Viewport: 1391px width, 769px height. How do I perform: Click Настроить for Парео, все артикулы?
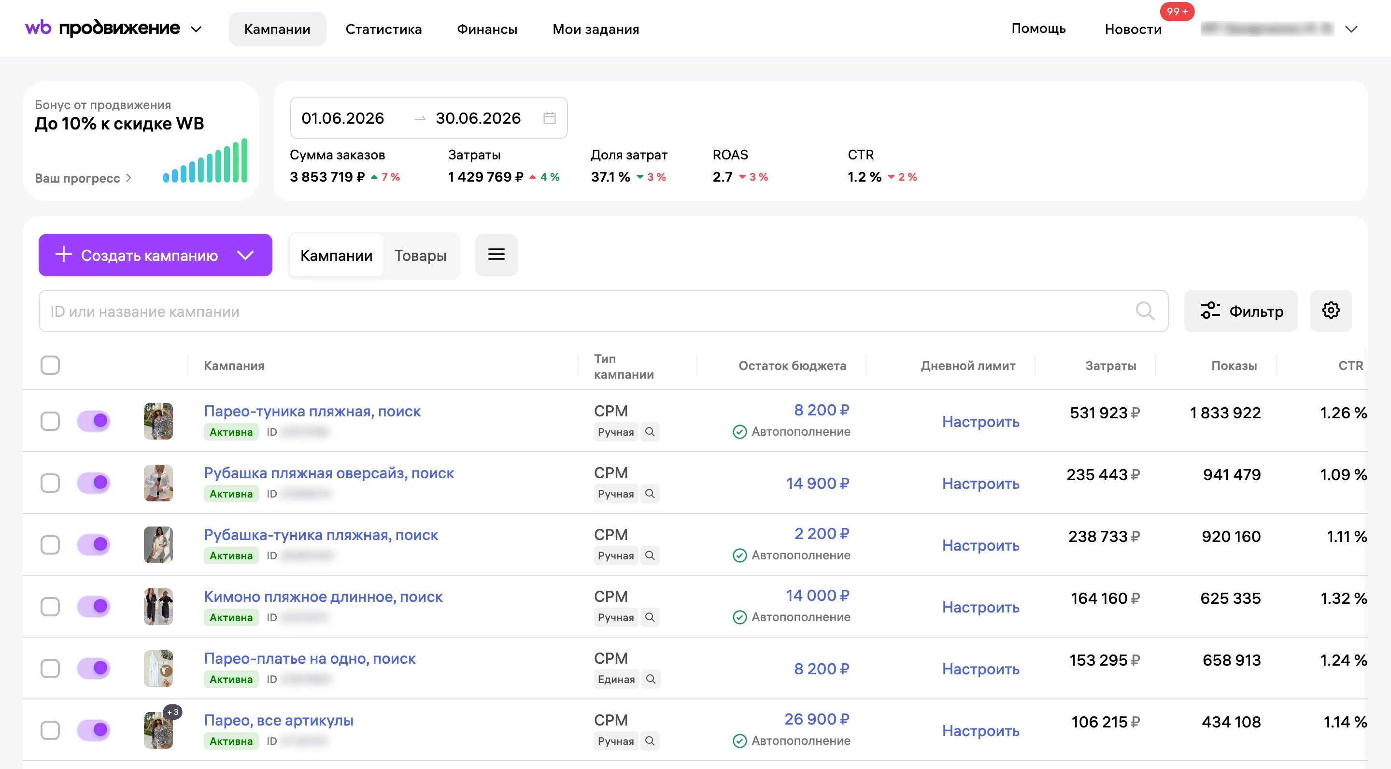coord(980,731)
